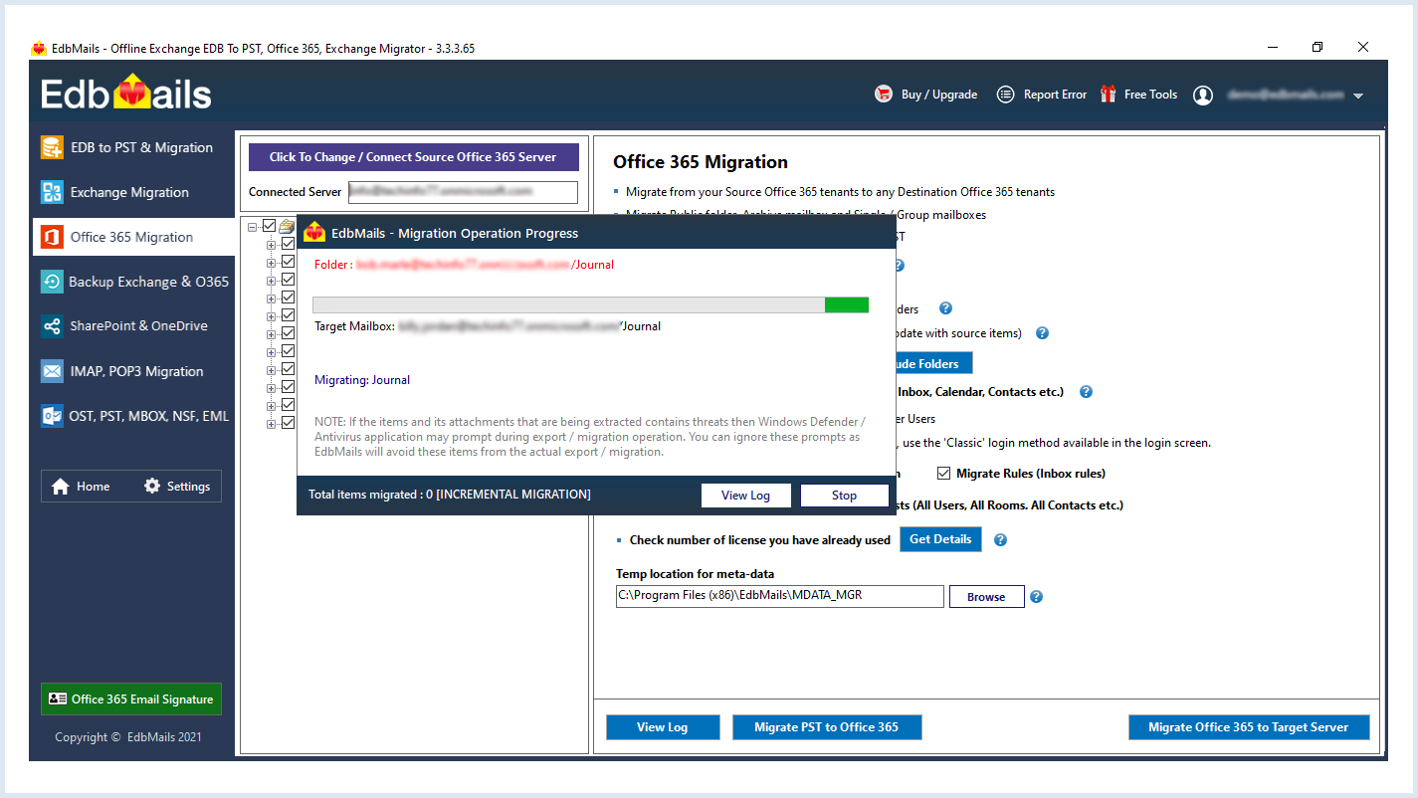Open Backup Exchange & O365 icon

pos(52,282)
